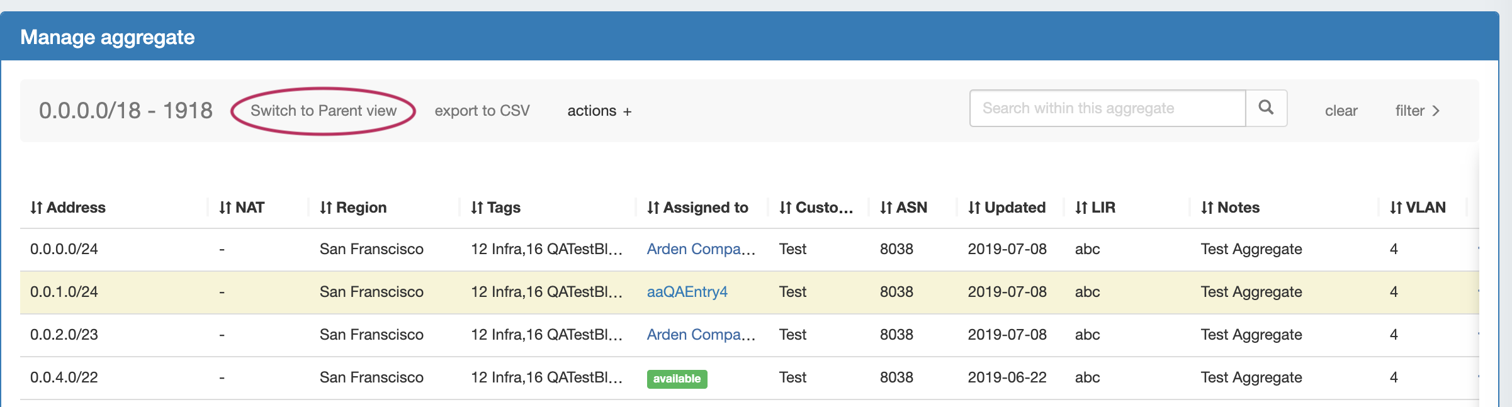Sort table by Address column icon
The width and height of the screenshot is (1512, 407).
[x=37, y=208]
